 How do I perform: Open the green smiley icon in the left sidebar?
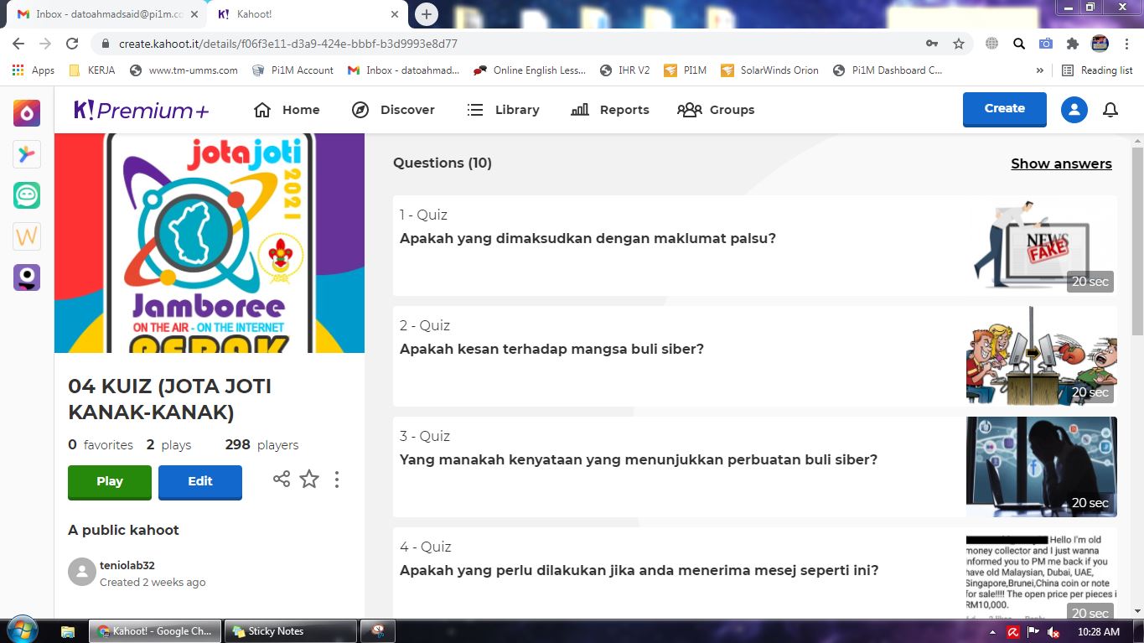pos(27,195)
